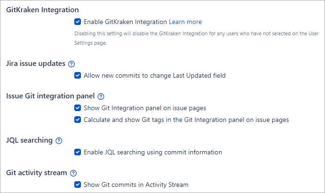Click the Issue Git integration panel heading
The width and height of the screenshot is (325, 193).
(51, 96)
